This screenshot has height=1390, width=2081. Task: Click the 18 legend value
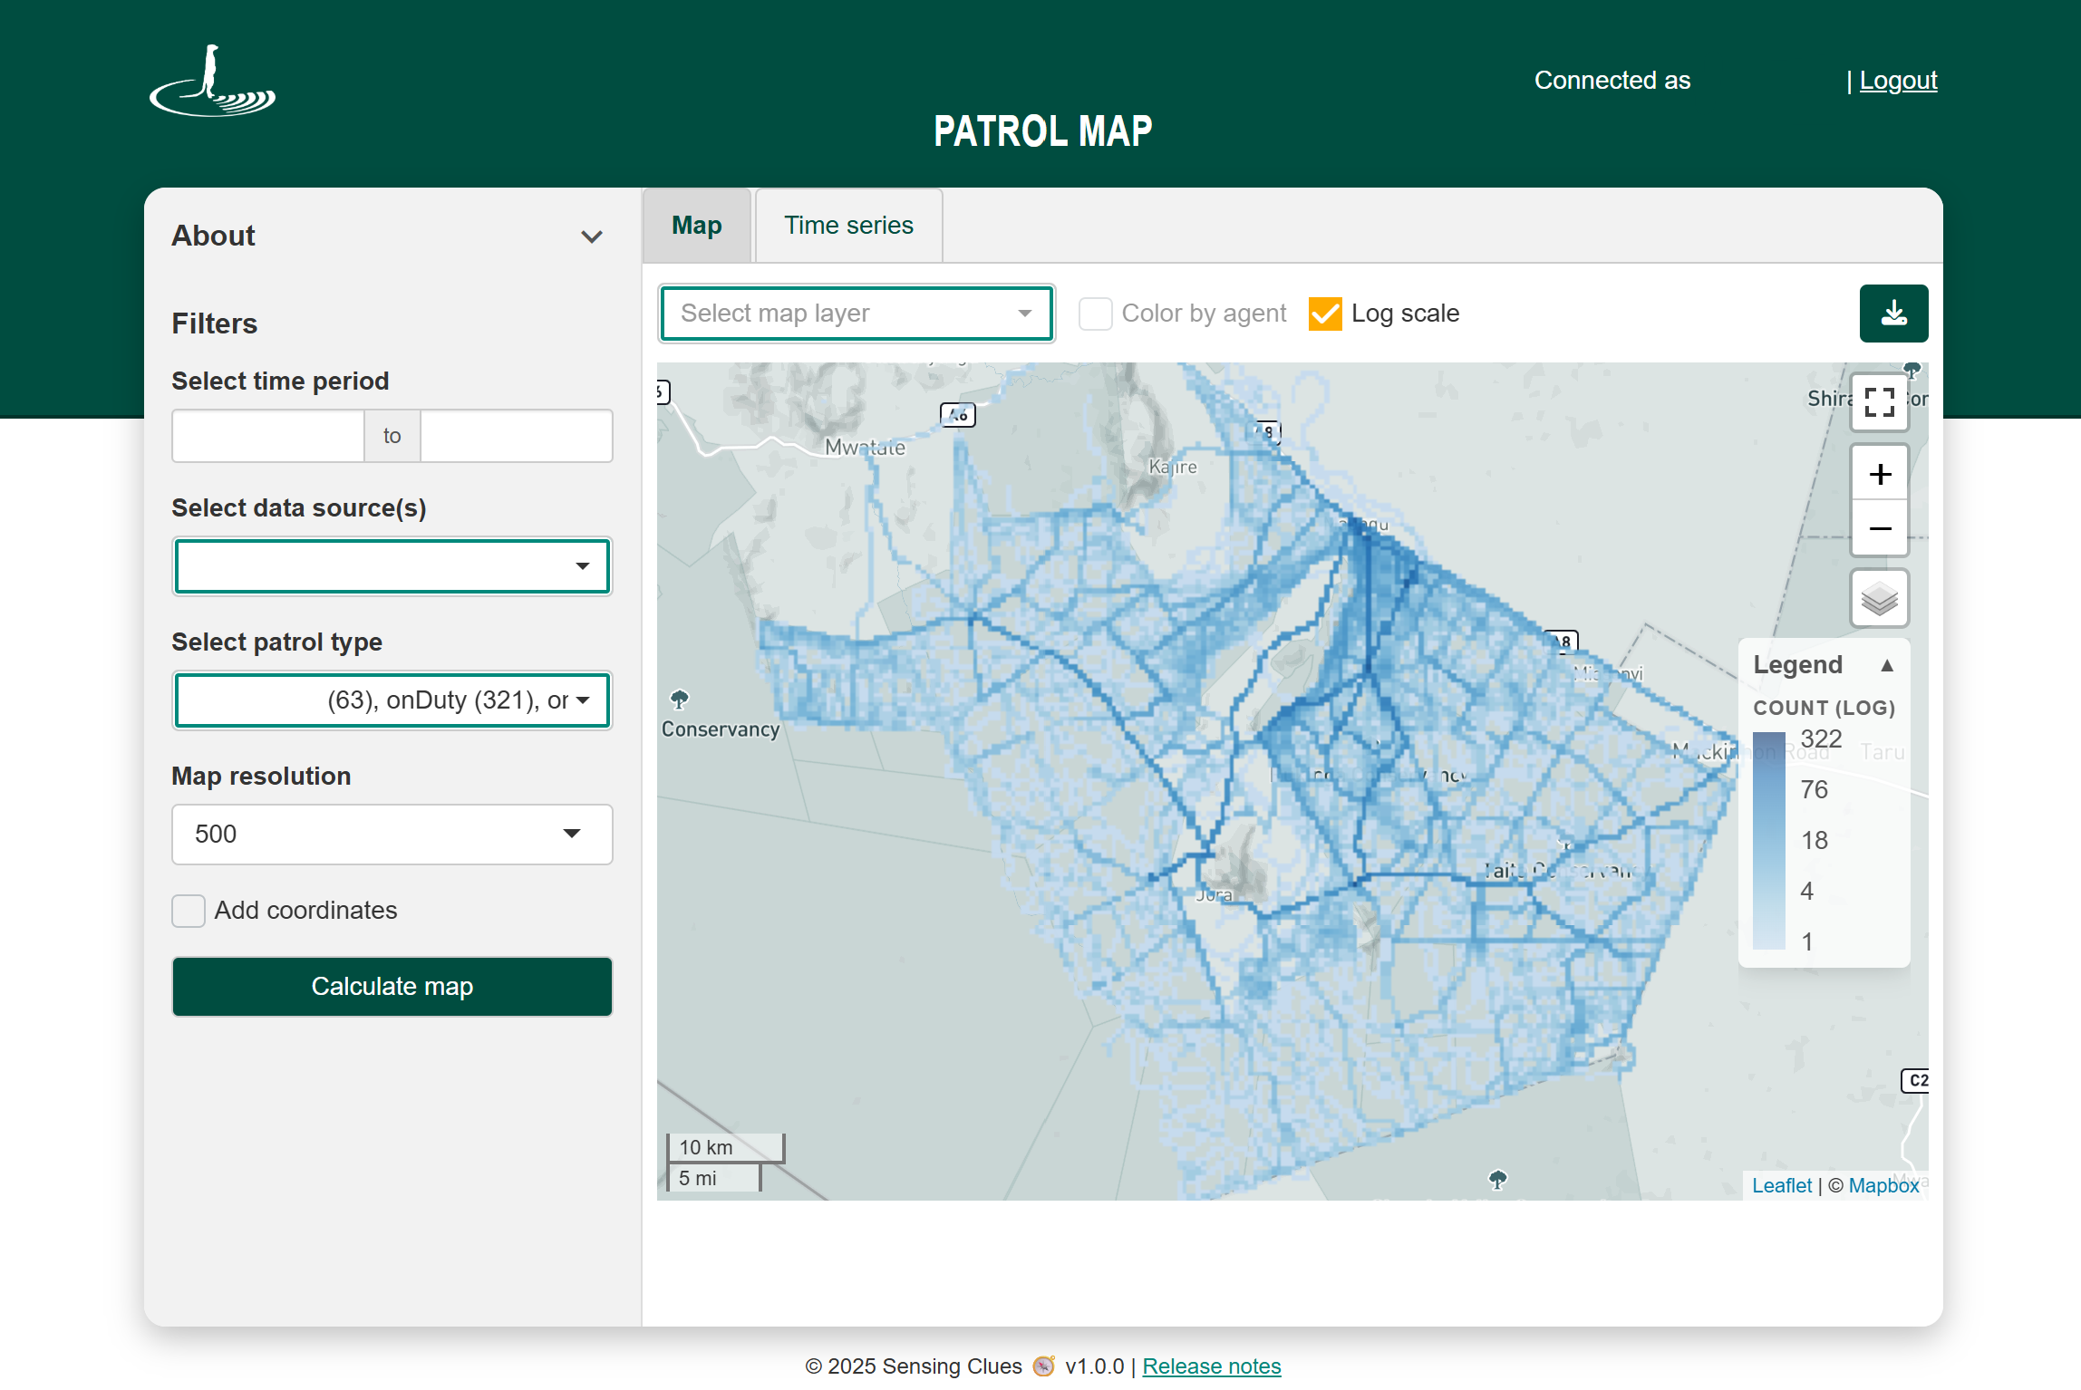(x=1814, y=841)
